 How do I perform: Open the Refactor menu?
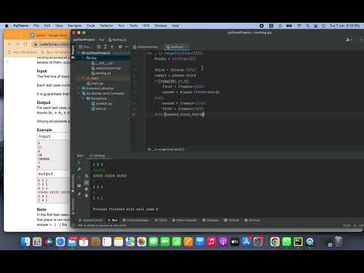coord(106,26)
